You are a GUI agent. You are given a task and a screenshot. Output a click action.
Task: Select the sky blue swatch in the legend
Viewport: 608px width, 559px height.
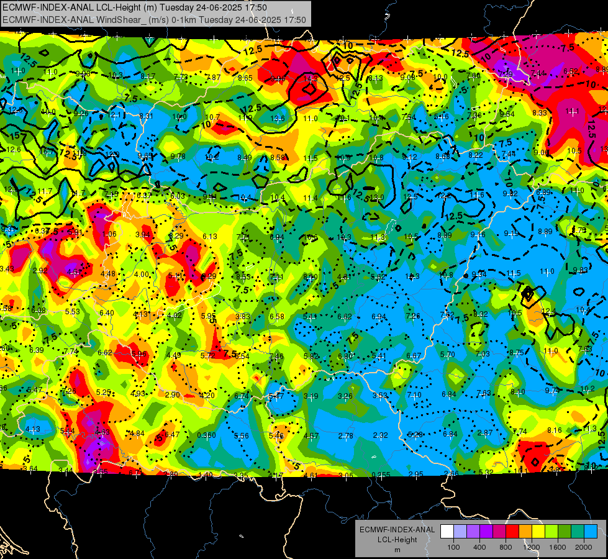pyautogui.click(x=590, y=532)
